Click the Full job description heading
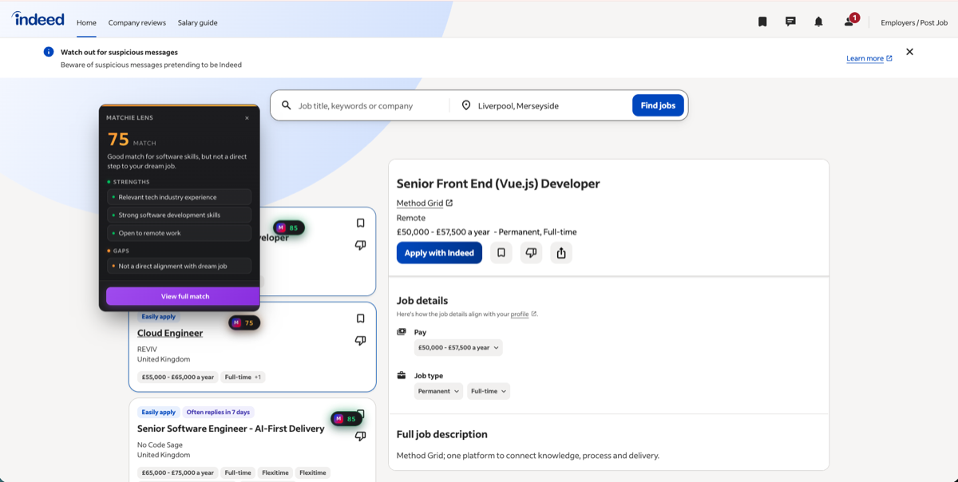 [441, 434]
